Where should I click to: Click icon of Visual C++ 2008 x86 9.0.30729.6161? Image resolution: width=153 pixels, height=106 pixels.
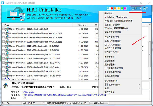7,42
